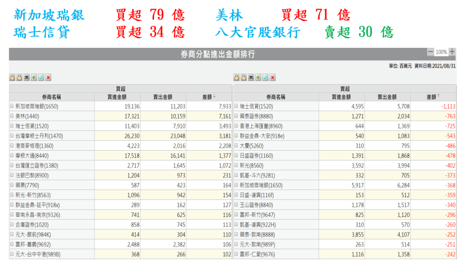Image resolution: width=476 pixels, height=272 pixels.
Task: Select the 國泰證券(8880) checkbox
Action: pyautogui.click(x=236, y=116)
